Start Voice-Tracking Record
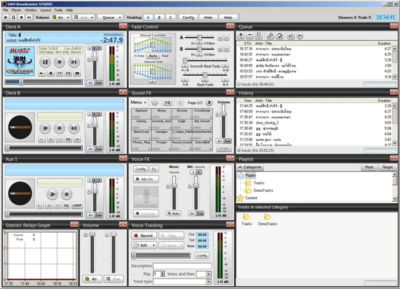 pyautogui.click(x=143, y=235)
